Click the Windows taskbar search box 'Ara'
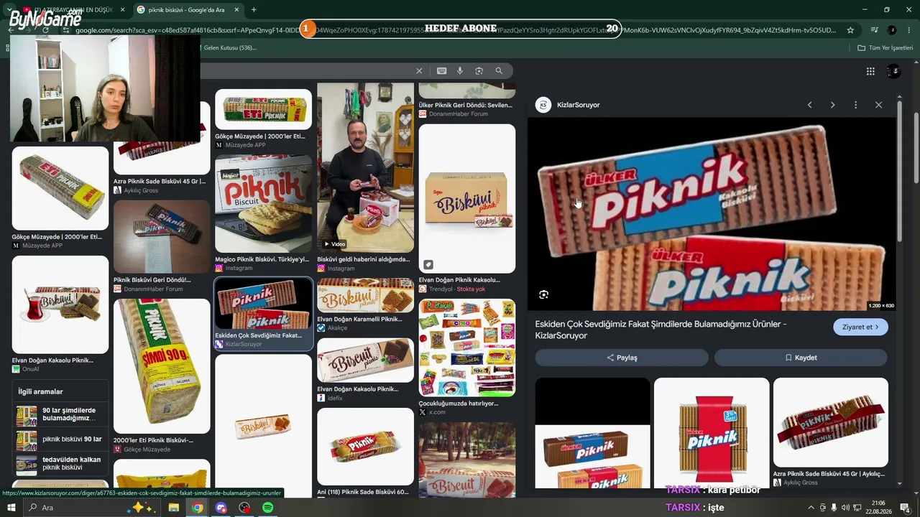 click(82, 508)
